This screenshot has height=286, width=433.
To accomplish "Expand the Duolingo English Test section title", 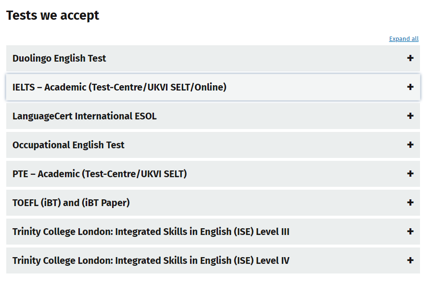I will click(x=59, y=58).
